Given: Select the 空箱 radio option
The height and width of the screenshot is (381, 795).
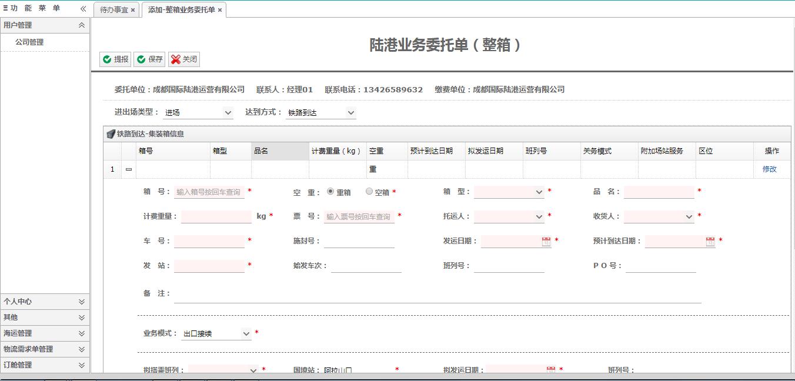Looking at the screenshot, I should [369, 191].
